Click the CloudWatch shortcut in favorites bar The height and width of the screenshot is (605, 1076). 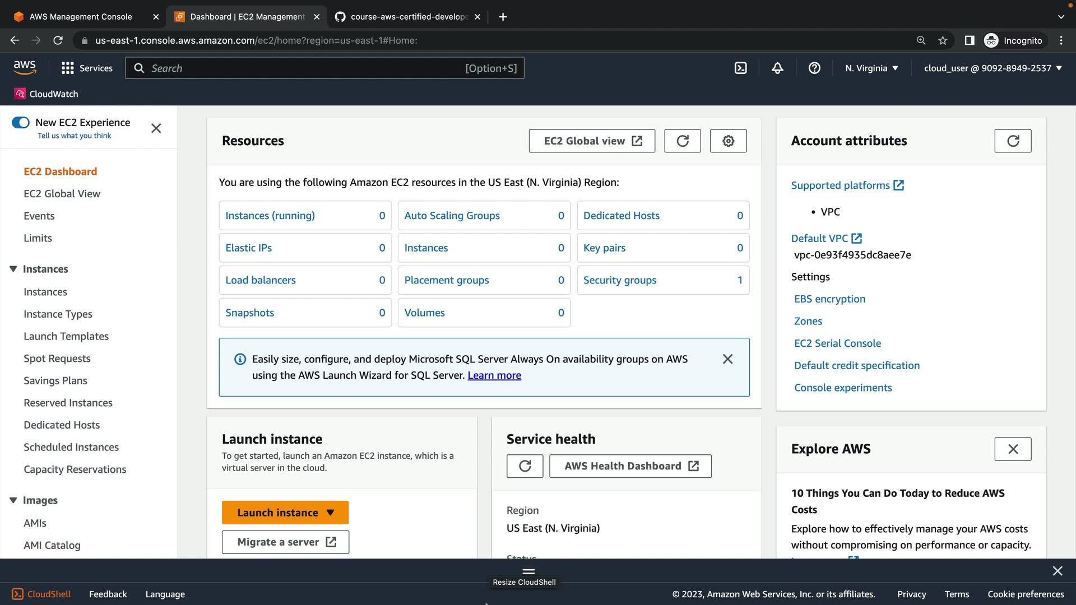tap(47, 94)
